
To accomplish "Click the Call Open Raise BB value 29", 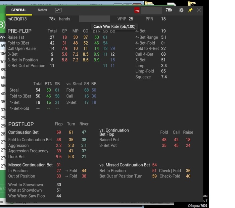I will click(x=112, y=49).
